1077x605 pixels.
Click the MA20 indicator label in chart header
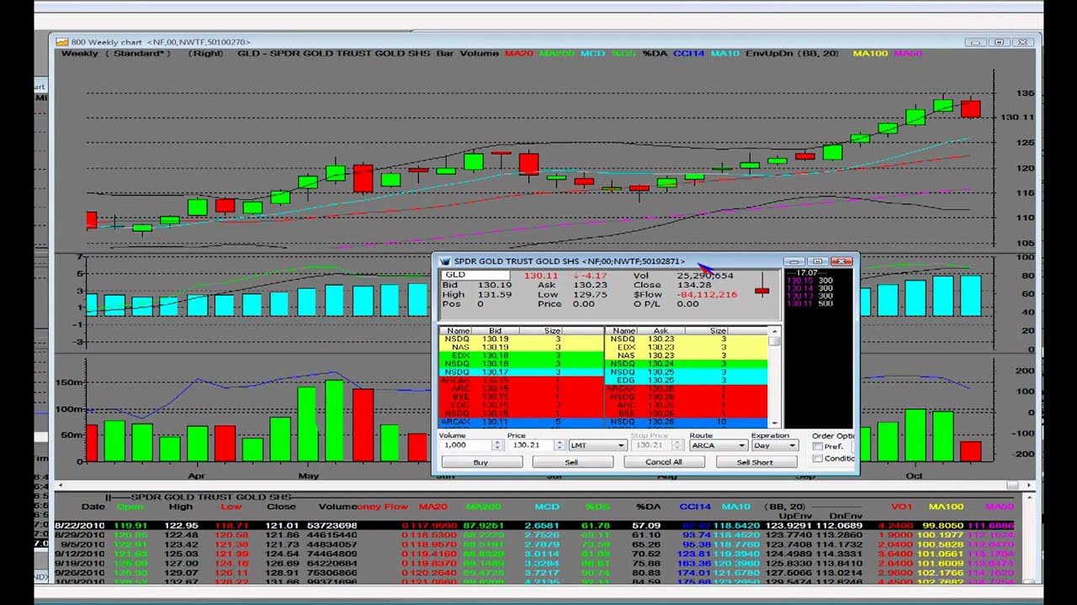(x=518, y=54)
